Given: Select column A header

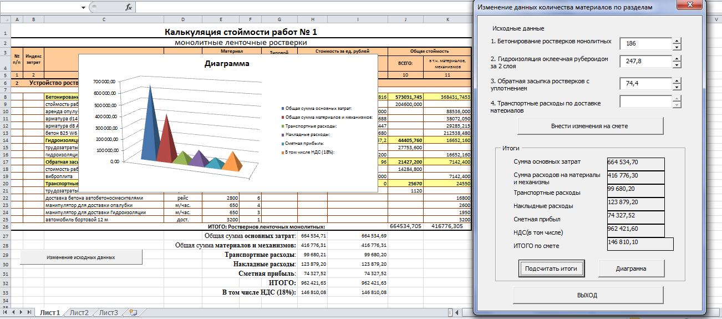Looking at the screenshot, I should click(x=17, y=20).
